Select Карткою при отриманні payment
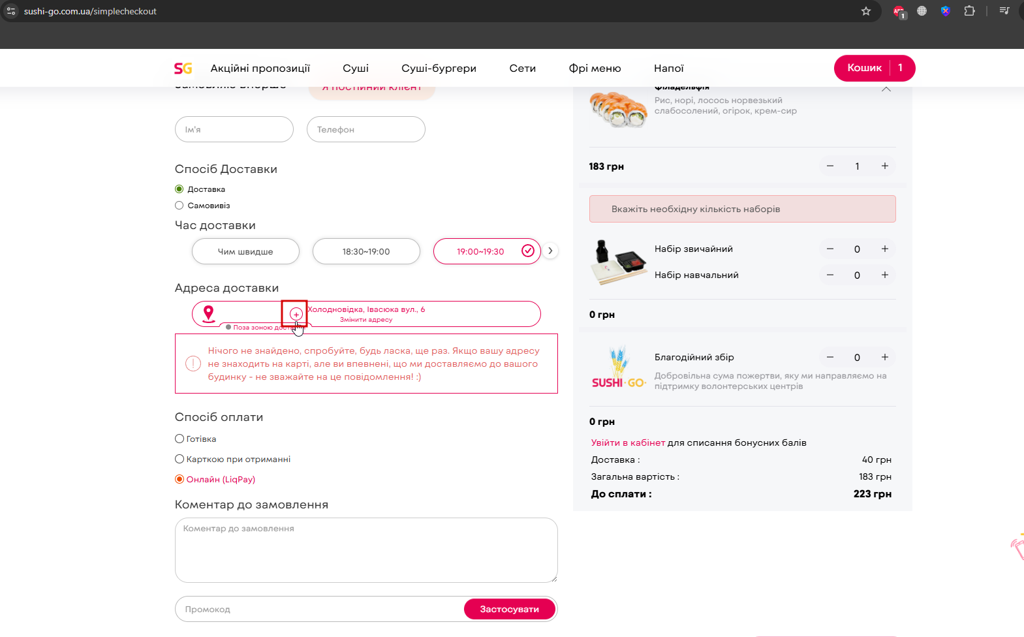Viewport: 1024px width, 637px height. 179,459
